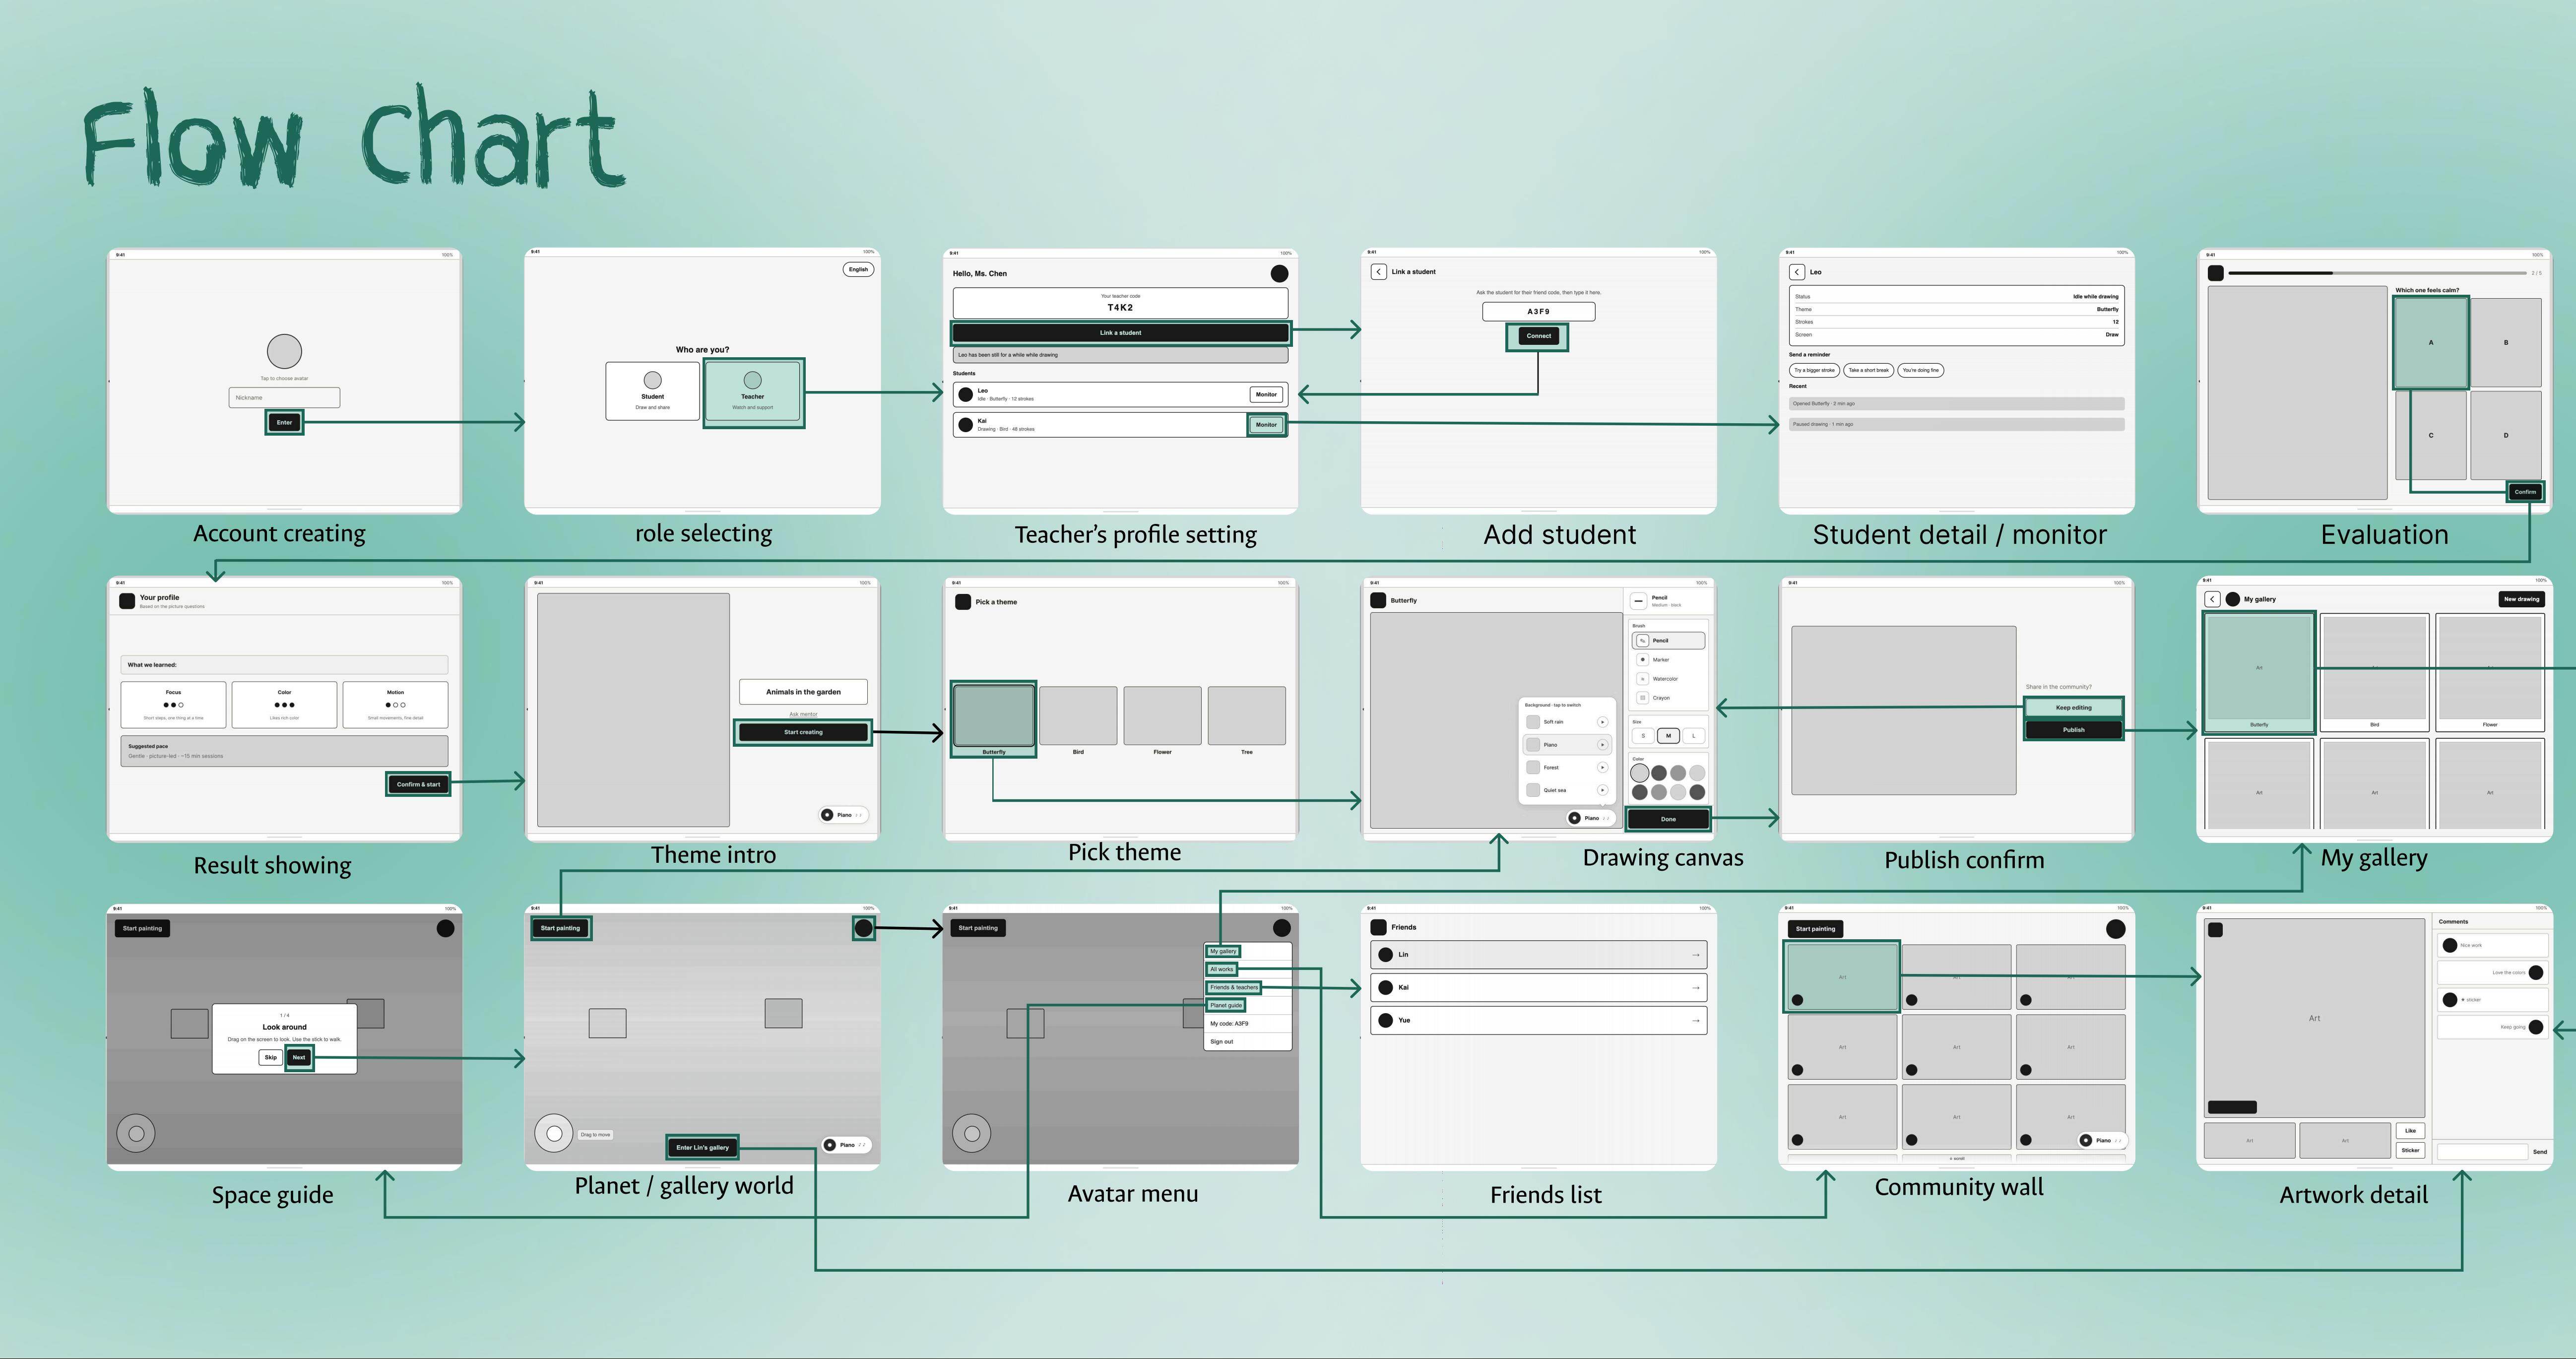Select the Teacher role card

coord(753,392)
